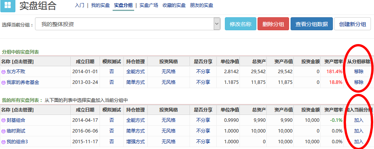The height and width of the screenshot is (149, 374).
Task: Click 不分享 in 东方不败 row
Action: [x=203, y=72]
